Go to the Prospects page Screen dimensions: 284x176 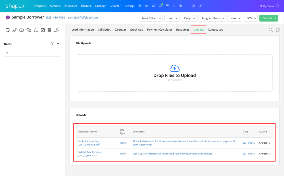click(x=40, y=6)
